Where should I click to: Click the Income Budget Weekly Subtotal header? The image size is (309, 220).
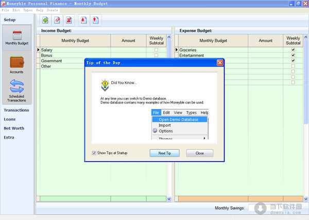[156, 41]
